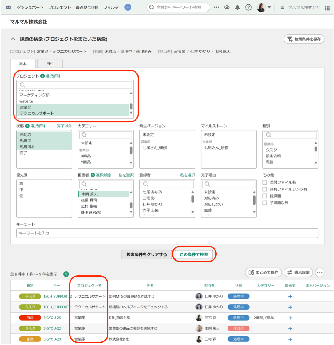
Task: Open notifications via the bell icon
Action: point(237,7)
